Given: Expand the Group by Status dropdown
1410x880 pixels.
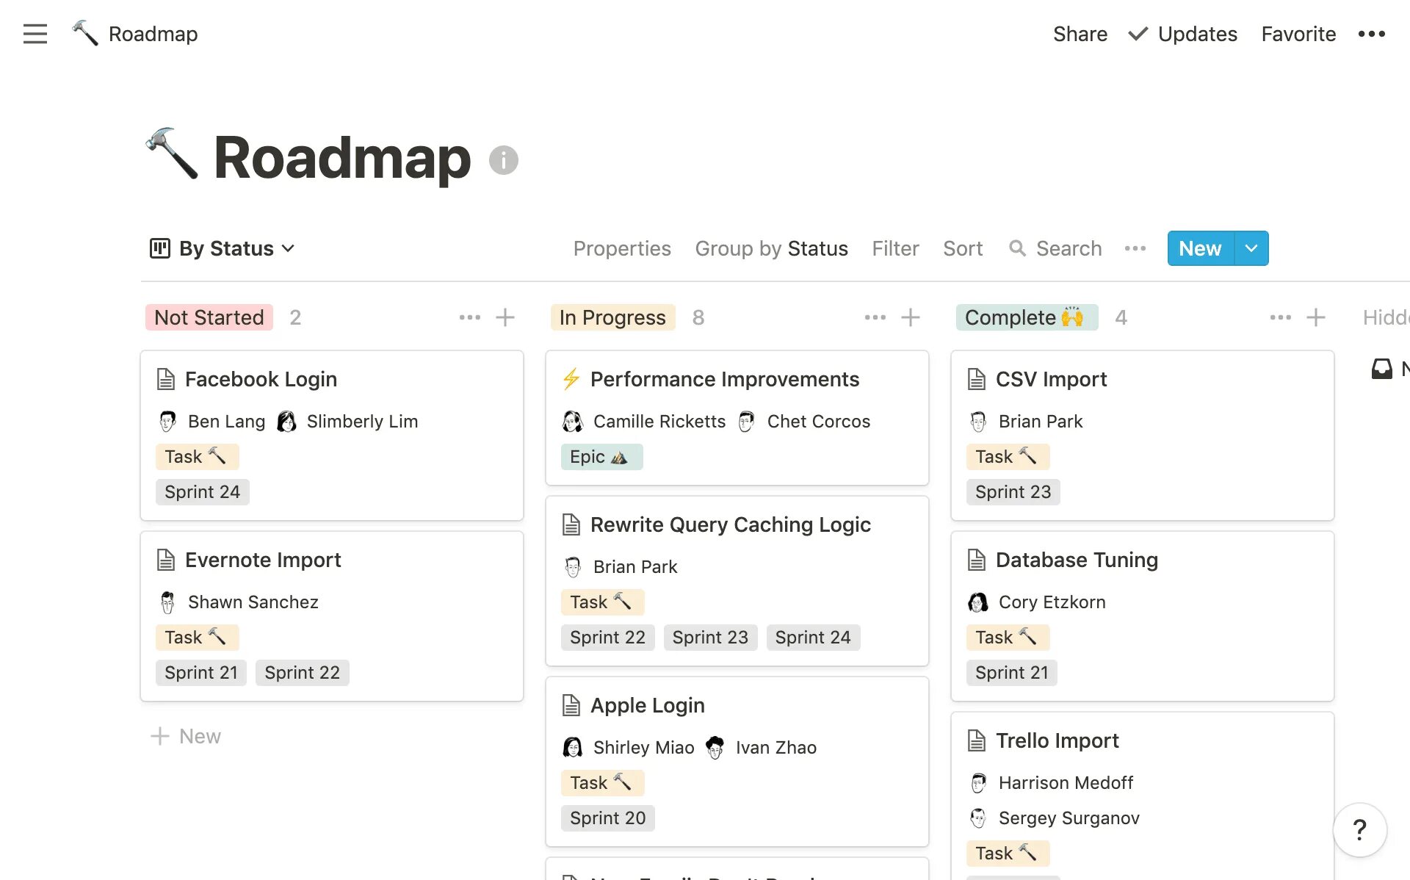Looking at the screenshot, I should coord(770,248).
